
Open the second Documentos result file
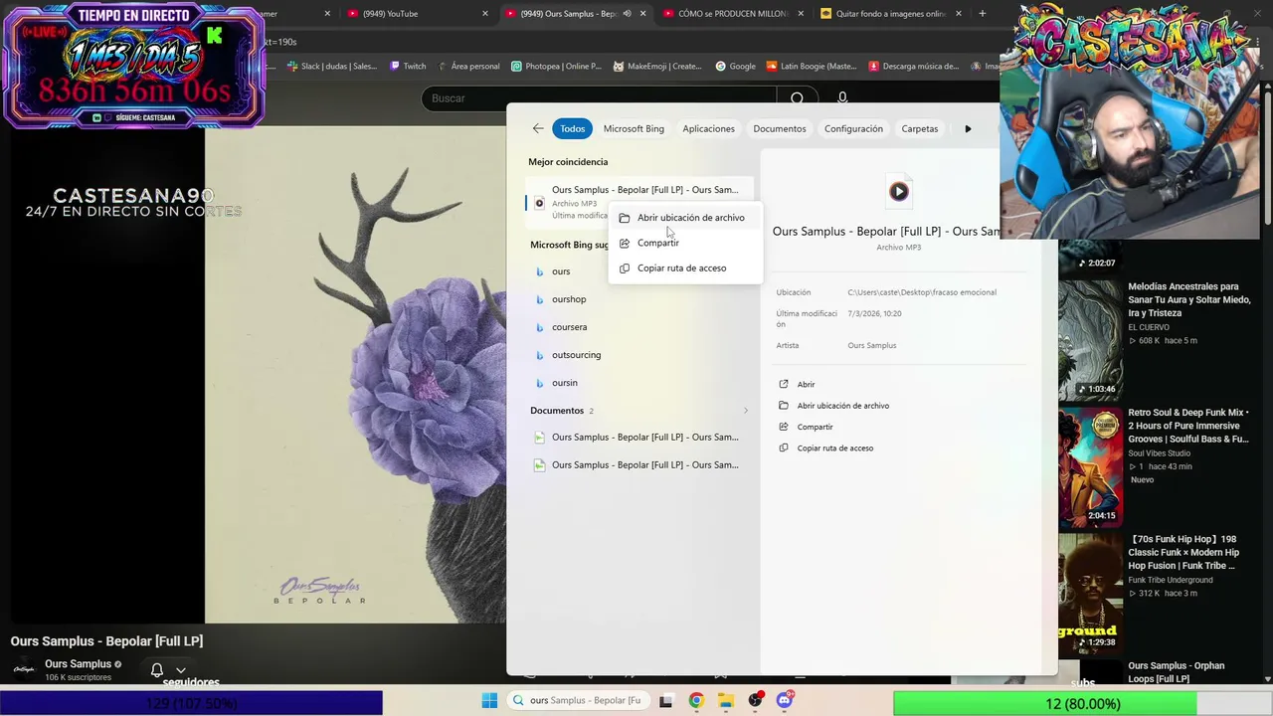[639, 464]
